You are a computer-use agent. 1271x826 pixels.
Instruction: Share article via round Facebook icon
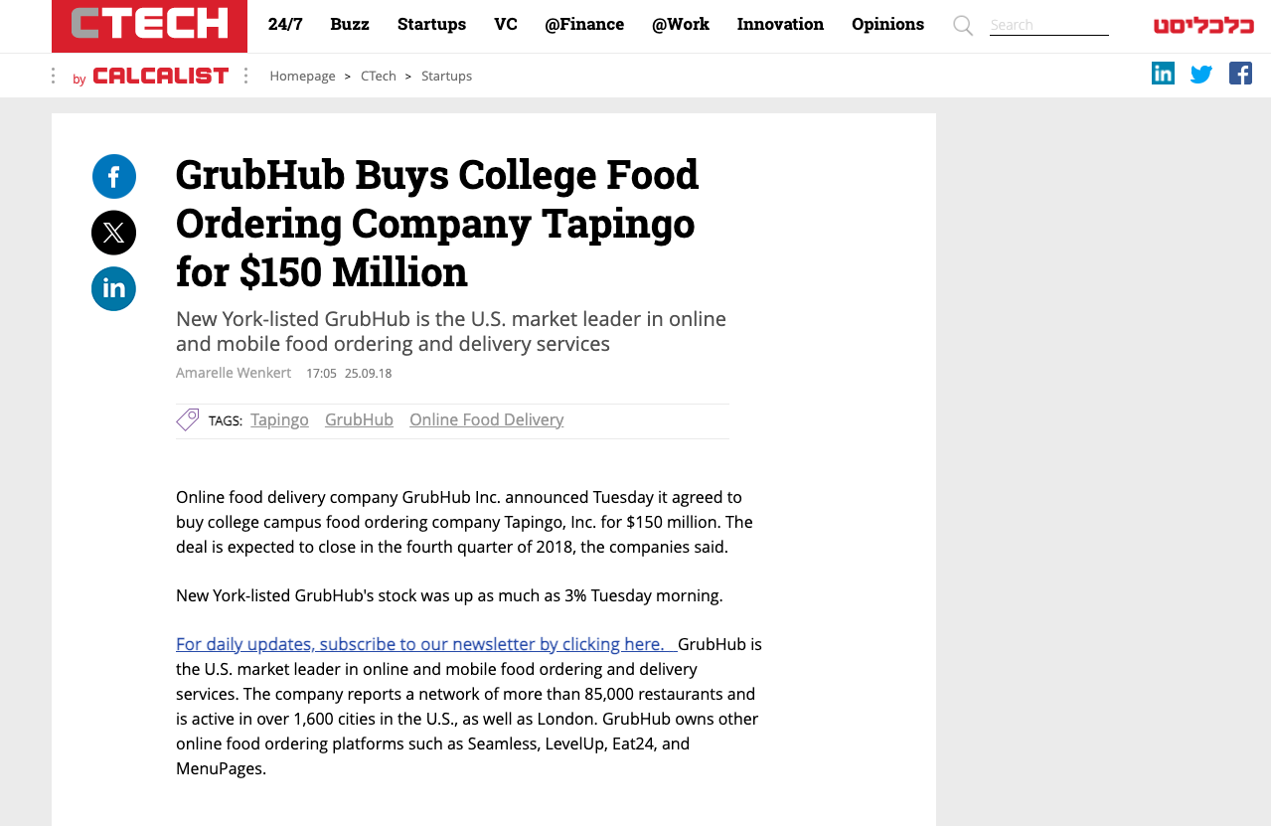[x=114, y=177]
